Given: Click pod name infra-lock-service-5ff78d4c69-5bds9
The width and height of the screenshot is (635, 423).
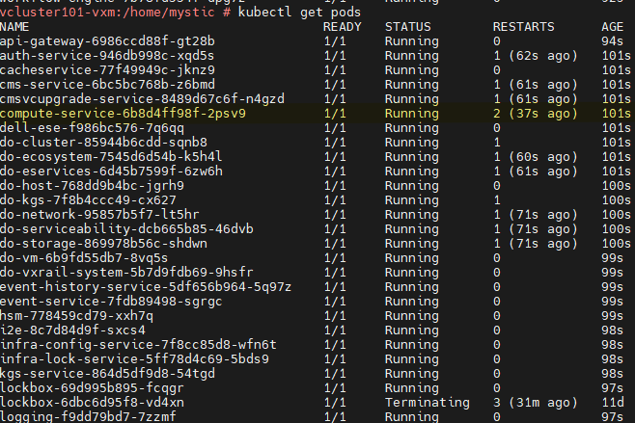Looking at the screenshot, I should click(134, 359).
